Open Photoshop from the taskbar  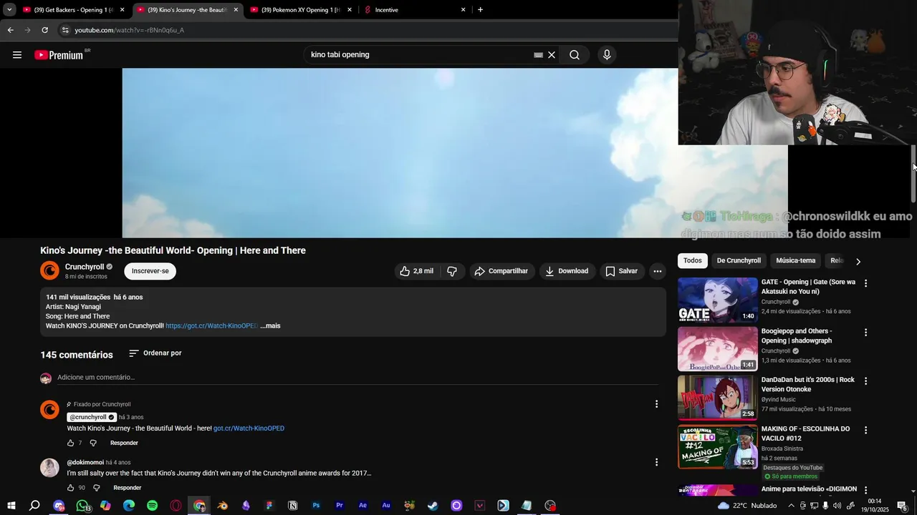316,506
